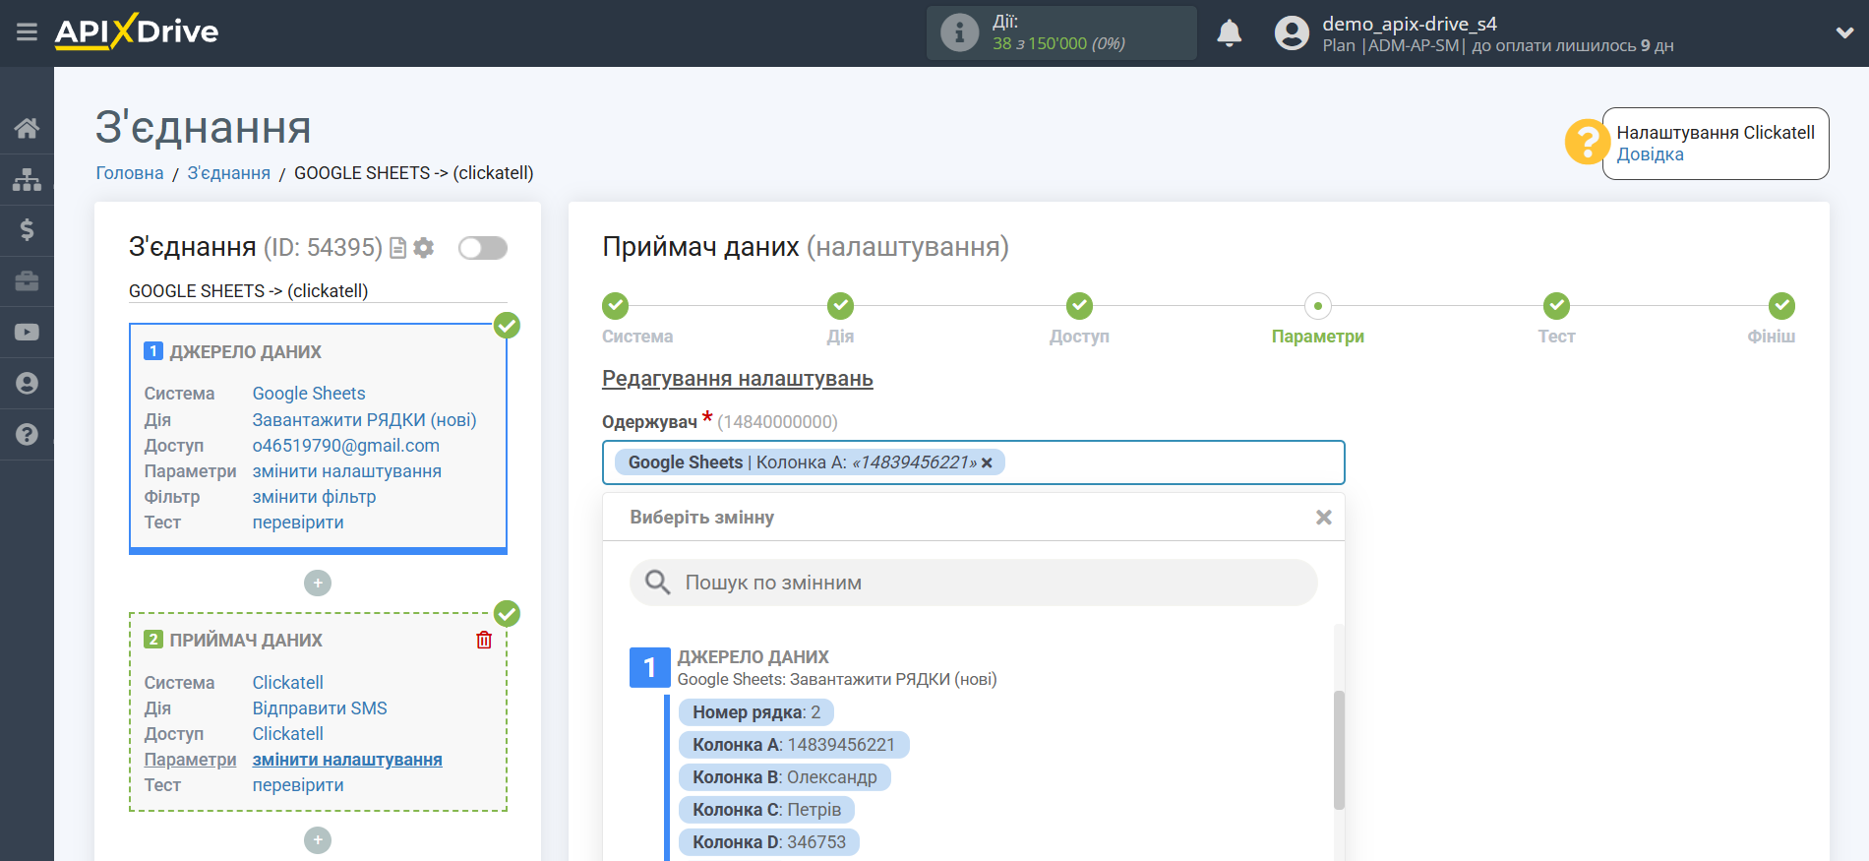Go to Головна breadcrumb

point(130,173)
